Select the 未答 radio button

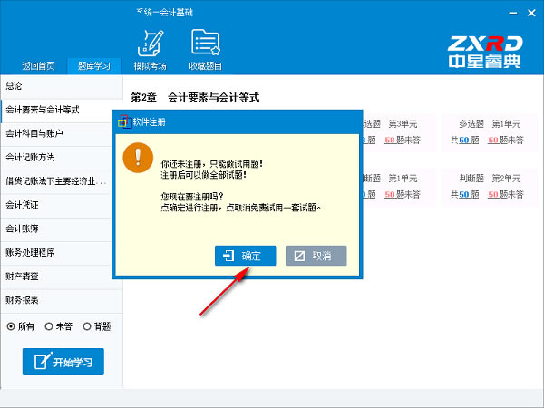tap(49, 326)
